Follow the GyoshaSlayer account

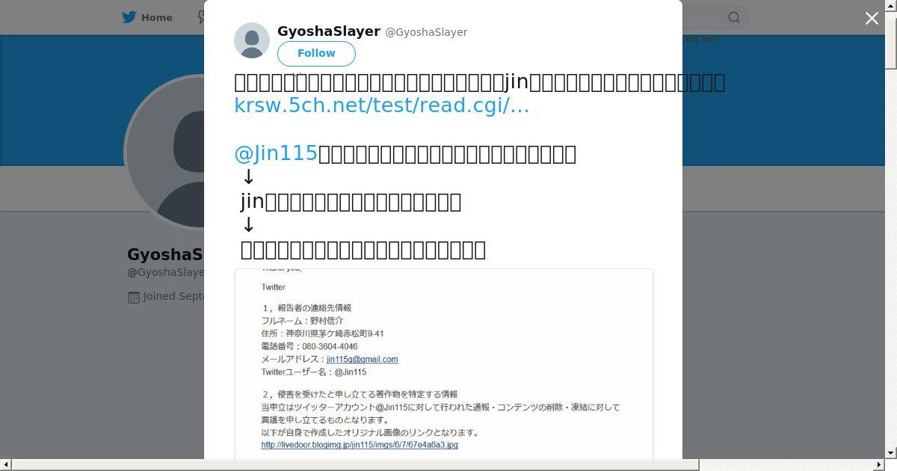[316, 53]
